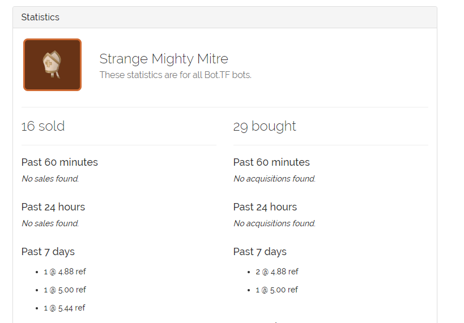Click the Bot.TF bots statistics subtitle
The image size is (464, 323).
(x=175, y=75)
